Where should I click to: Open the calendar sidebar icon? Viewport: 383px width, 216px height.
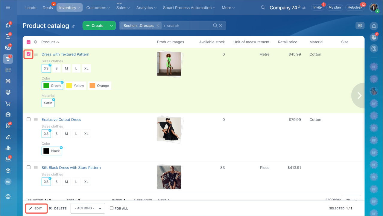click(8, 70)
